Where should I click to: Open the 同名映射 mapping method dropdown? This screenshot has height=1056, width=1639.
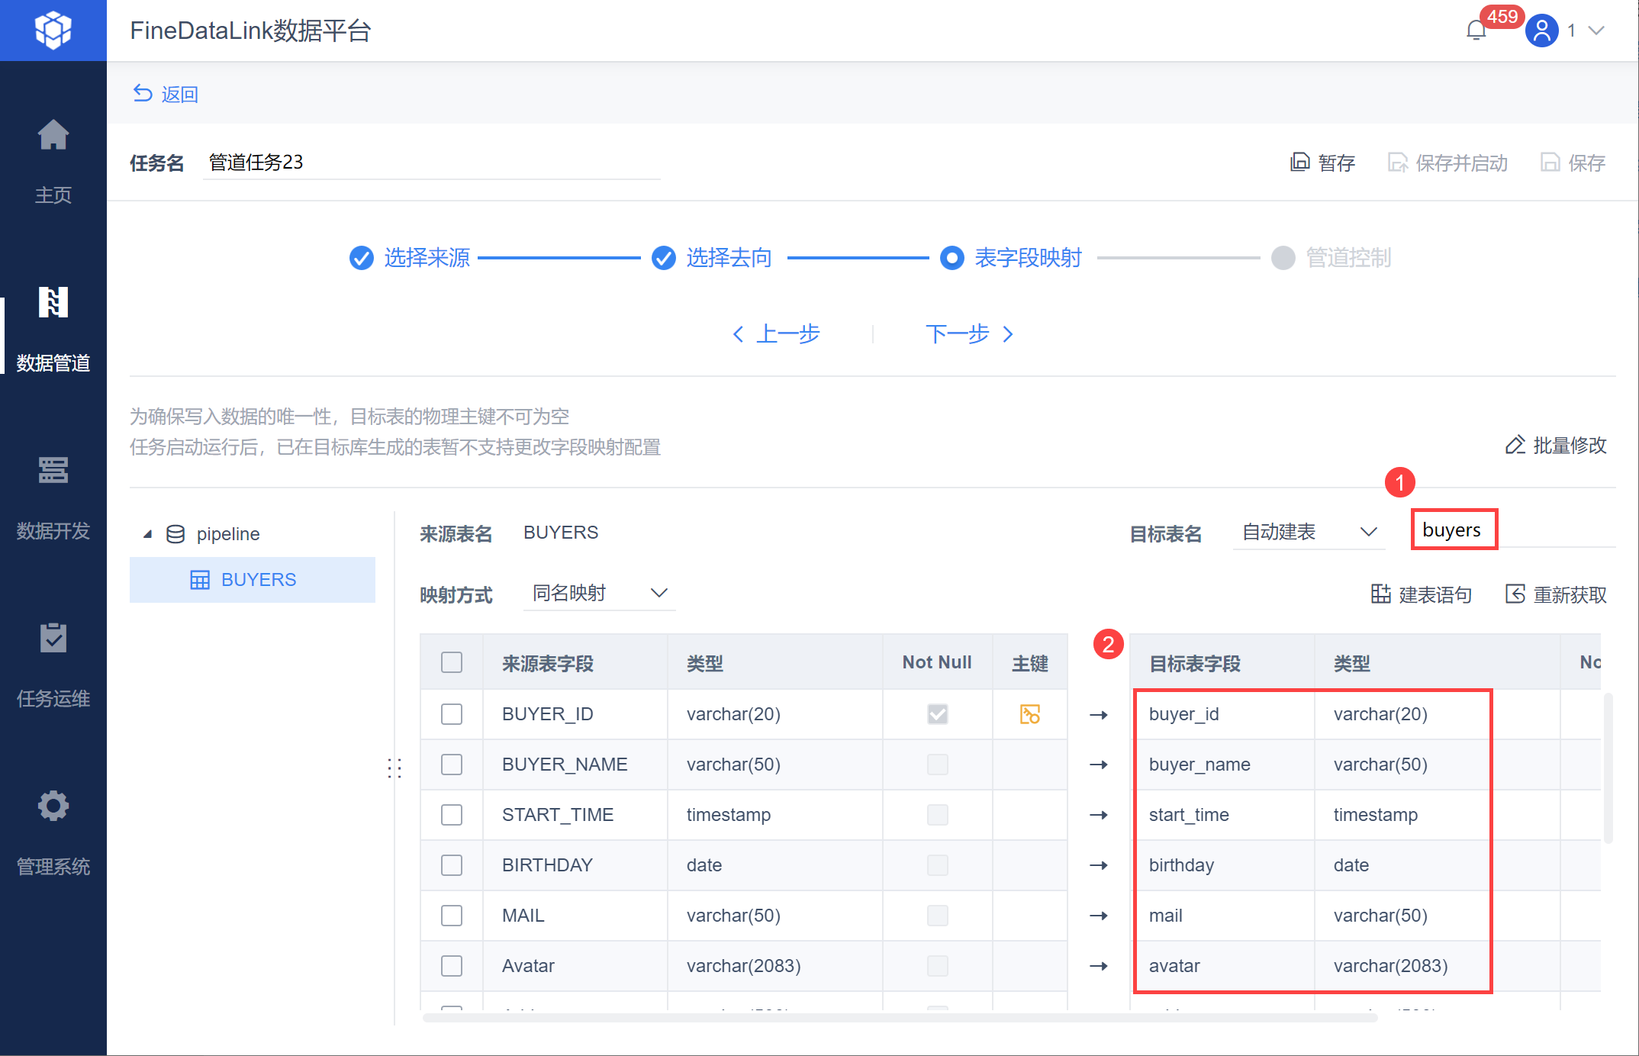click(x=600, y=593)
